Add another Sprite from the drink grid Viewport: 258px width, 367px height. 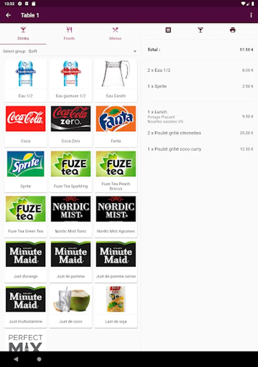click(26, 170)
